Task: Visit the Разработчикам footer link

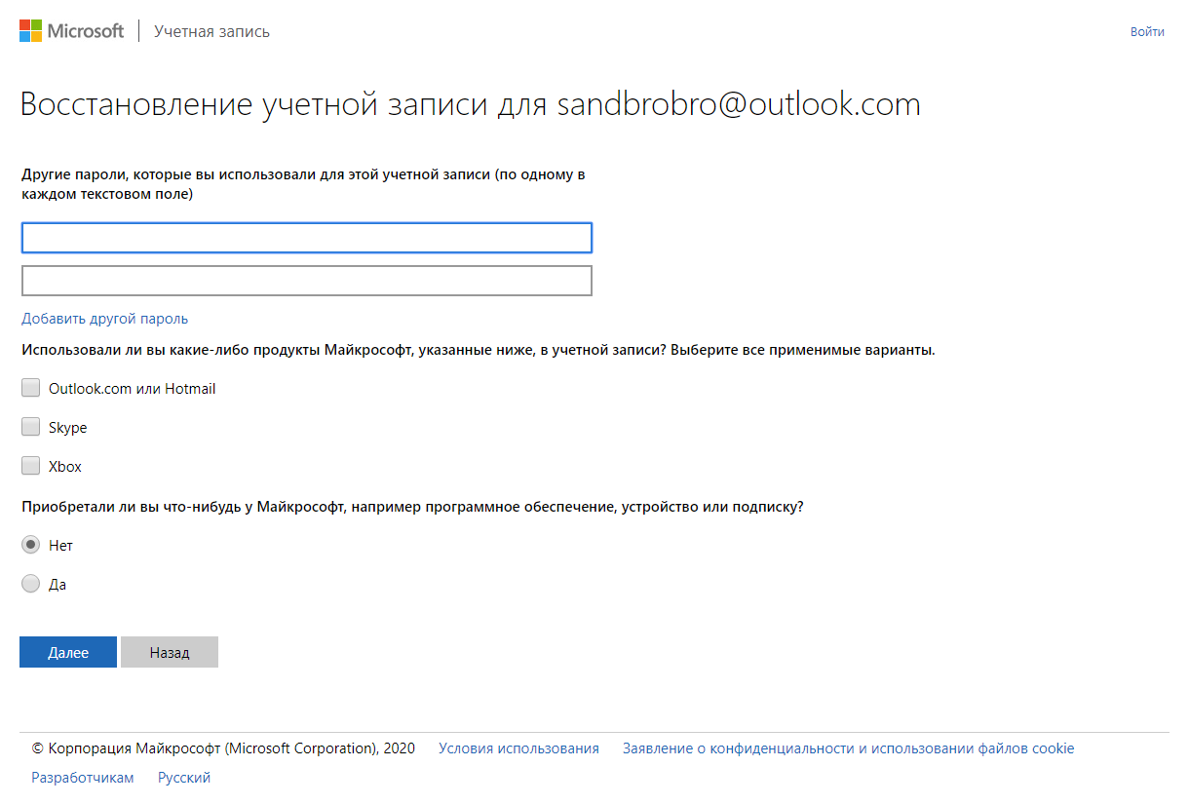Action: pyautogui.click(x=83, y=778)
